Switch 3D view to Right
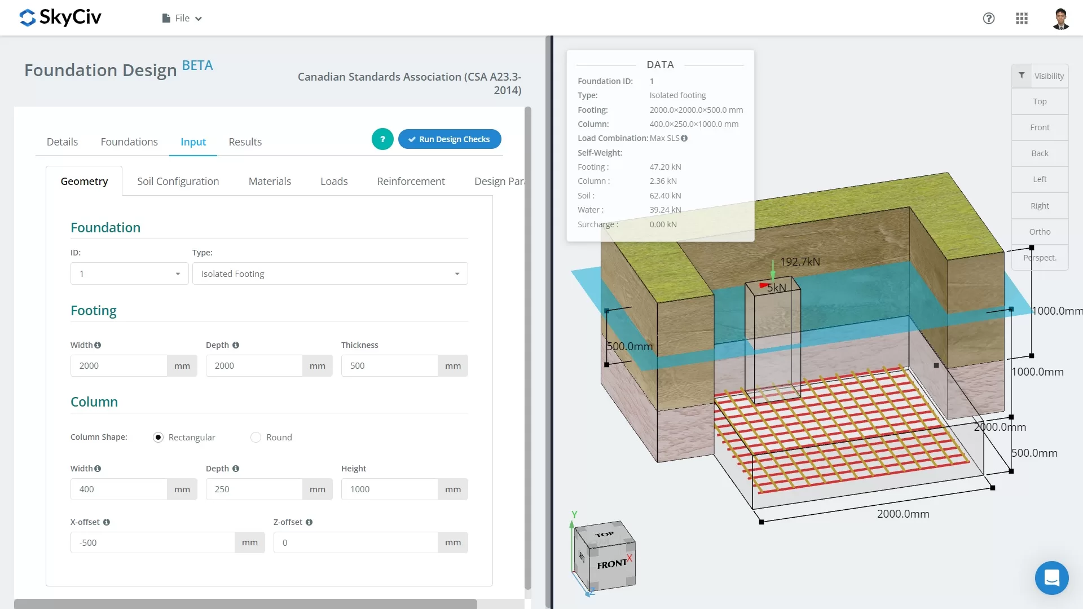 coord(1040,206)
